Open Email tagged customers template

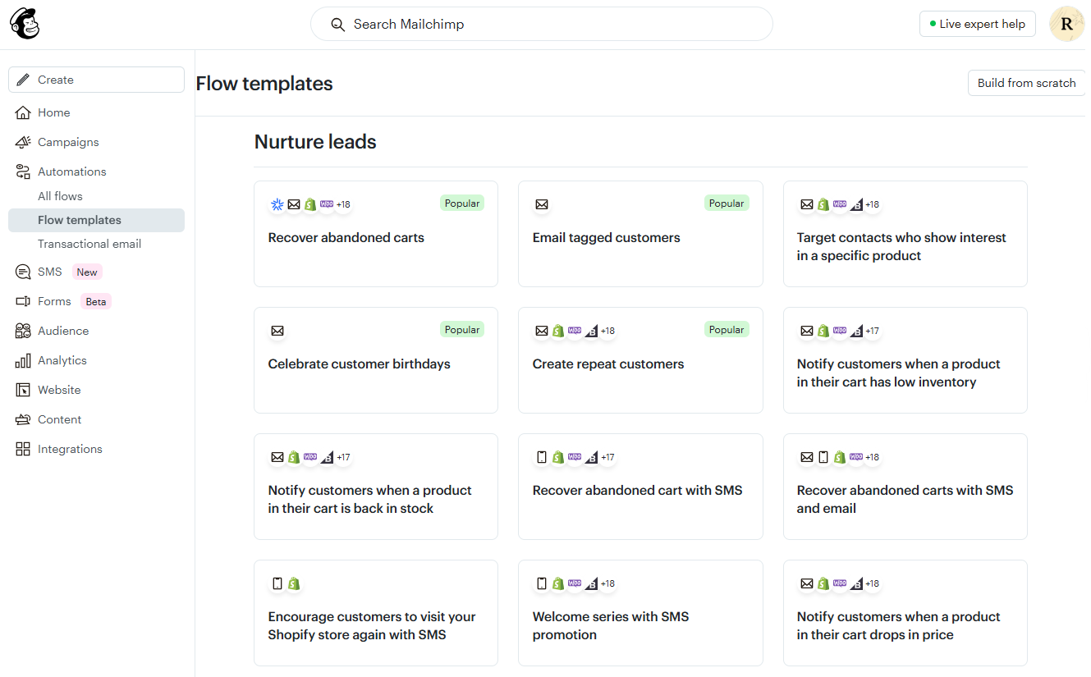(640, 234)
